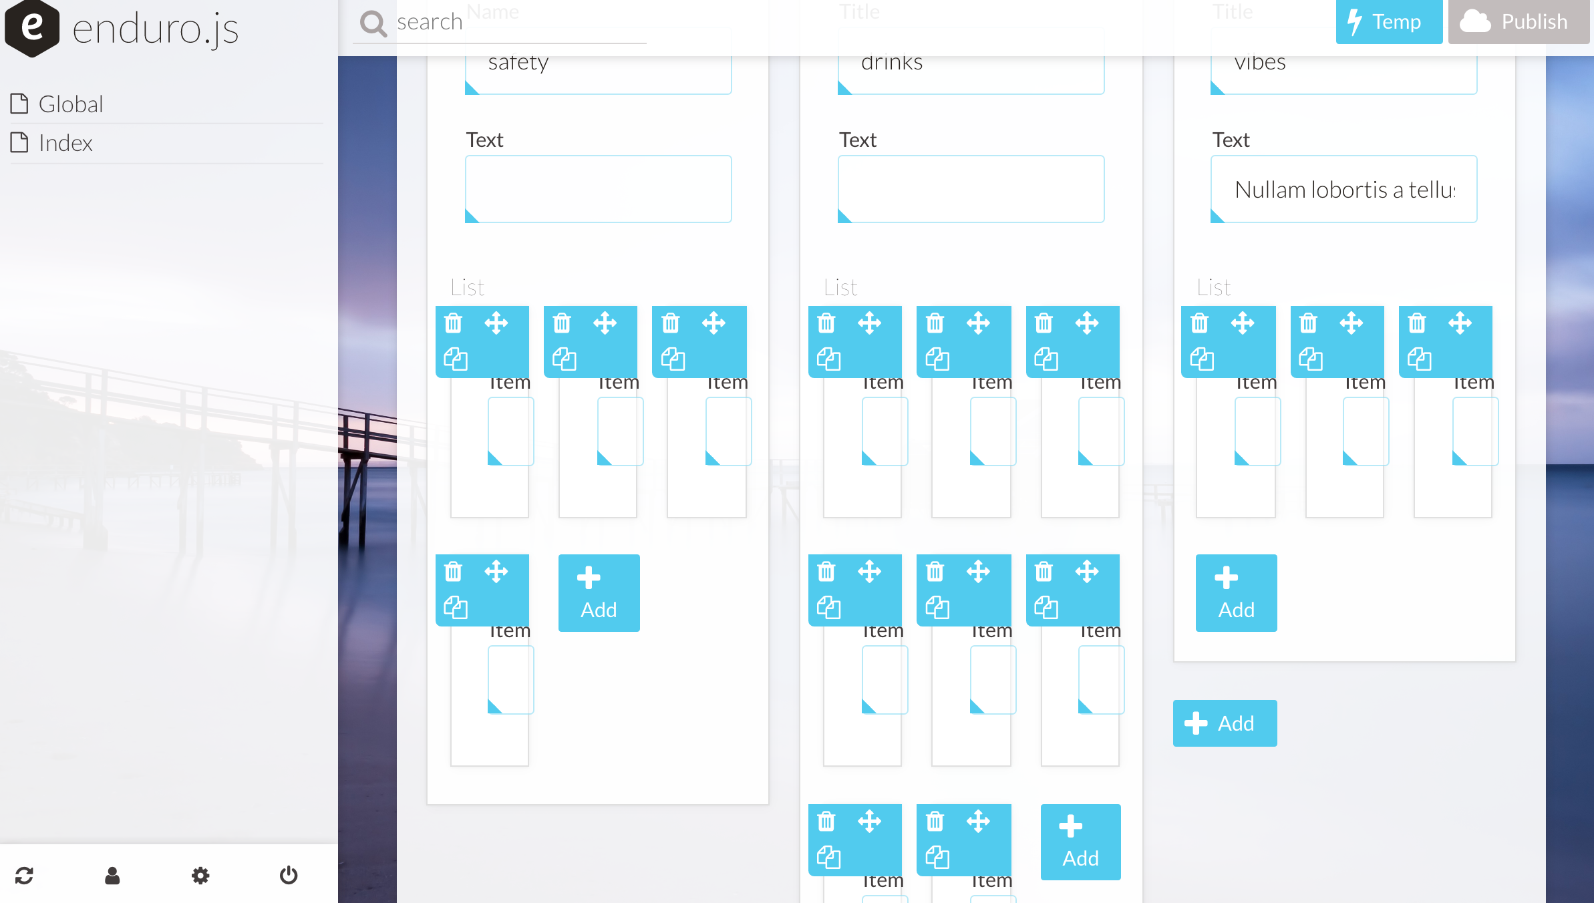Open the Index page
This screenshot has width=1594, height=903.
tap(166, 143)
